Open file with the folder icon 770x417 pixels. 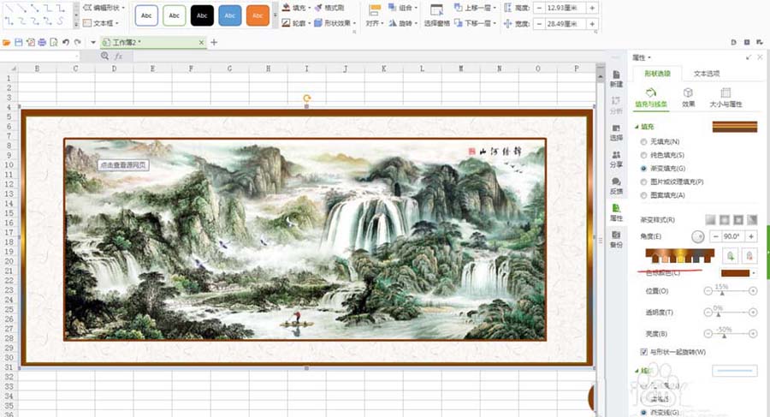click(6, 43)
